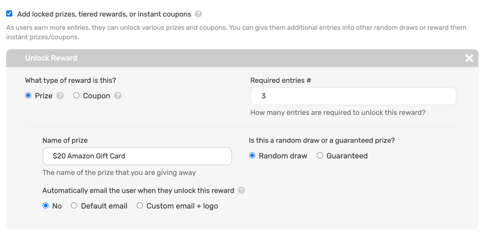Select the Coupon reward type
This screenshot has width=494, height=235.
76,95
